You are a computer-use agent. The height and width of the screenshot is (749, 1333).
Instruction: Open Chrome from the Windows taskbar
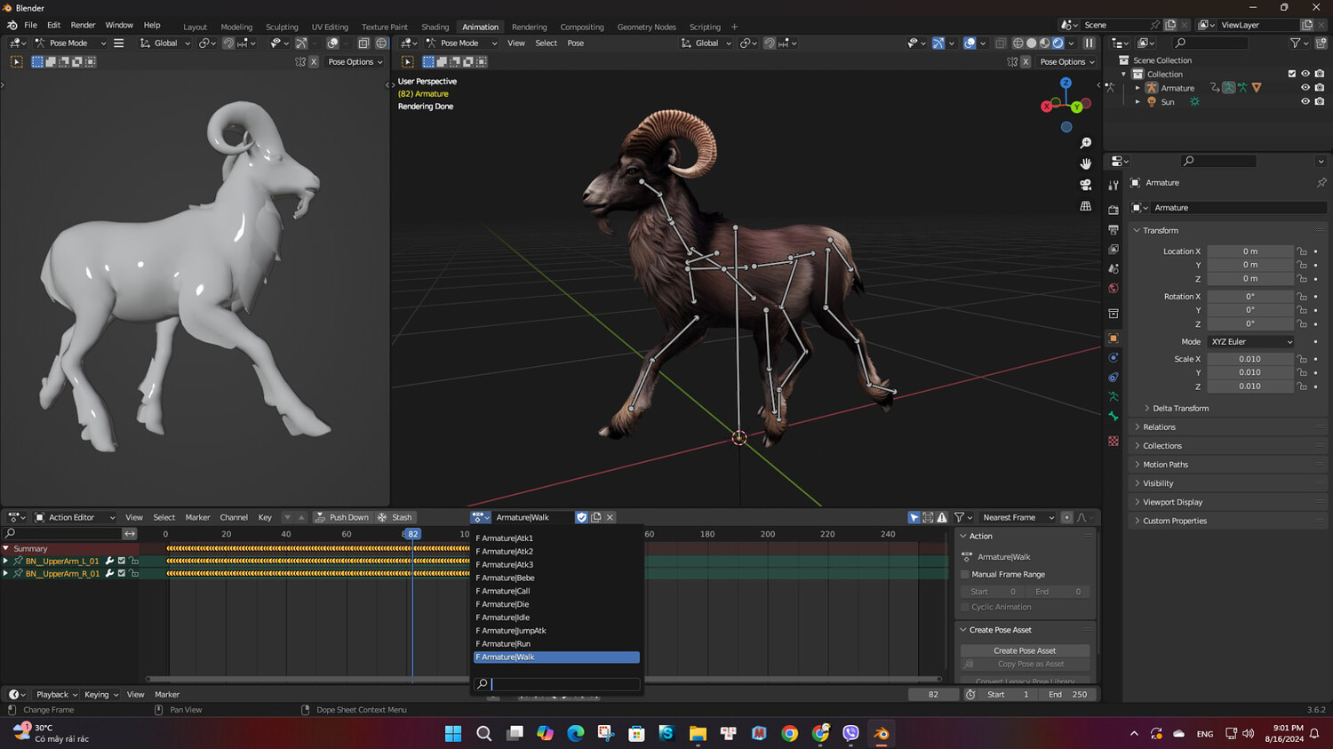(x=789, y=733)
